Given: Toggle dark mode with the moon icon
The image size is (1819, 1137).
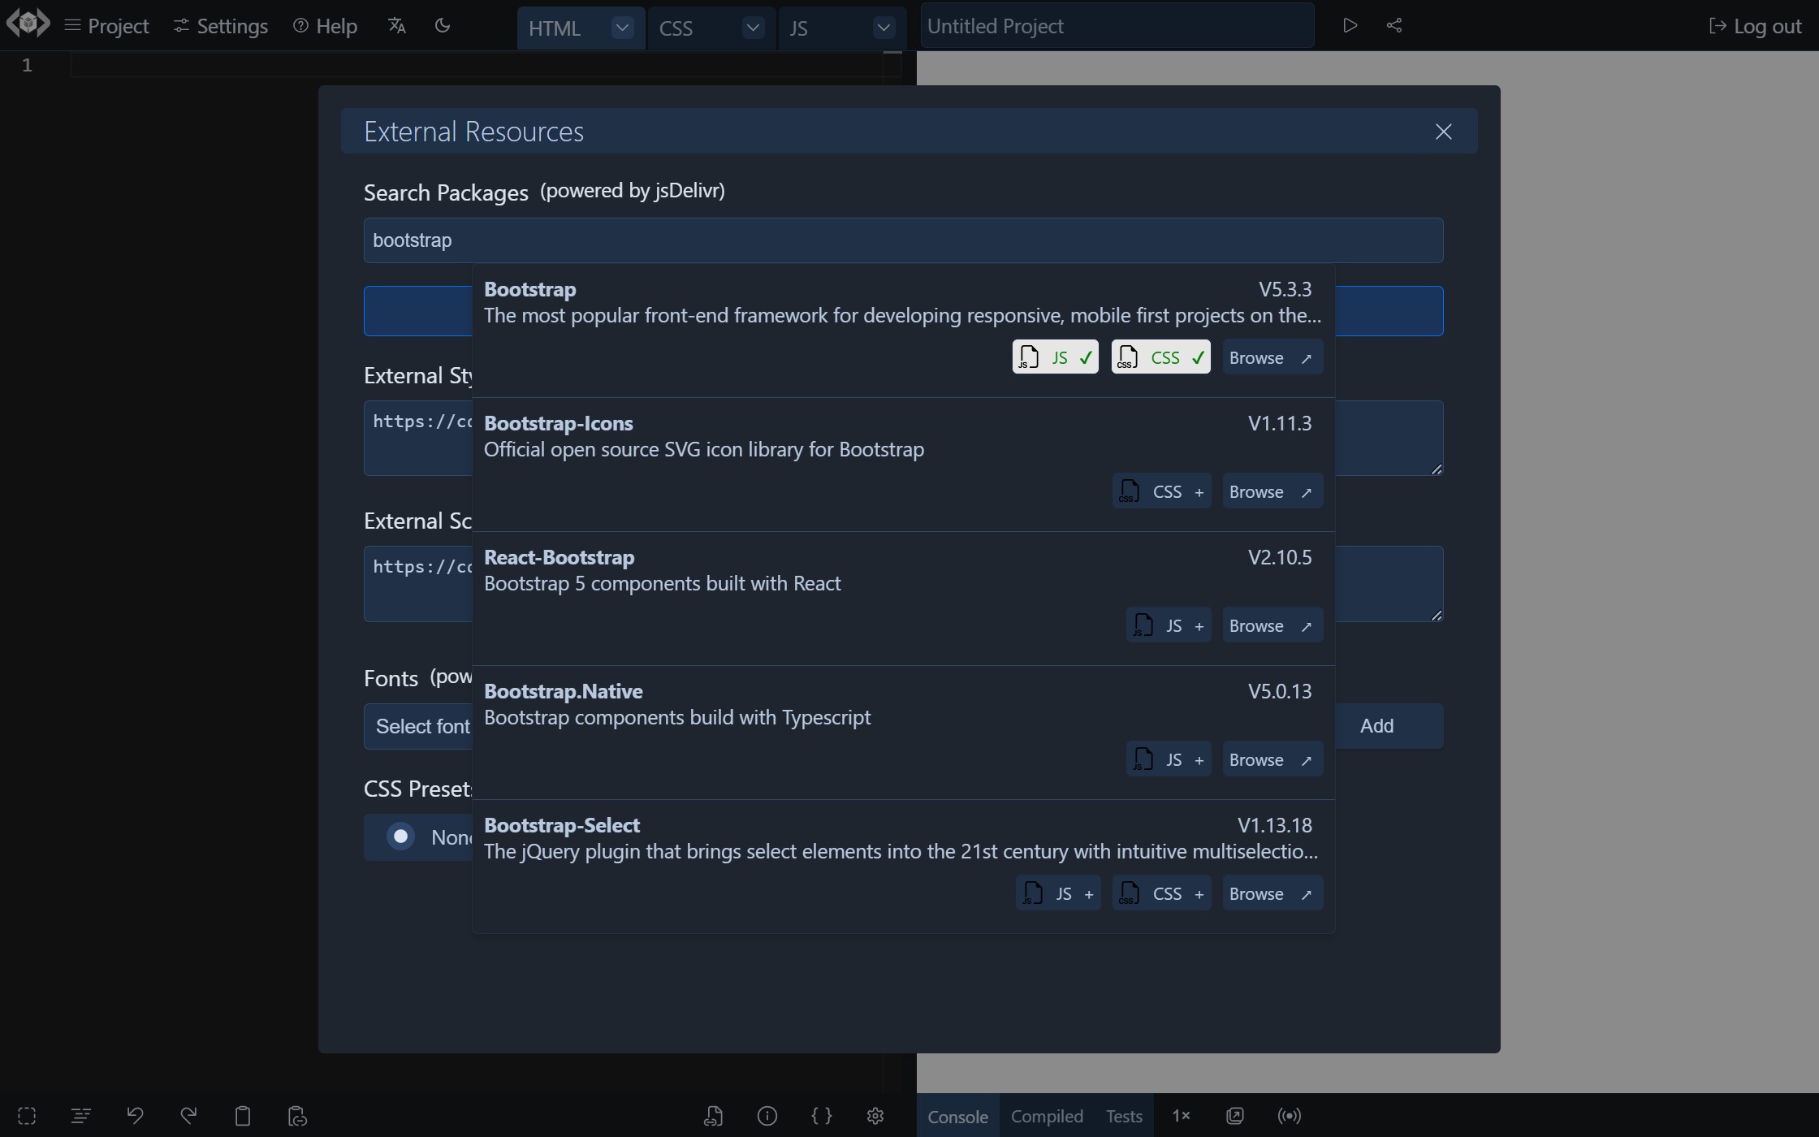Looking at the screenshot, I should click(443, 25).
